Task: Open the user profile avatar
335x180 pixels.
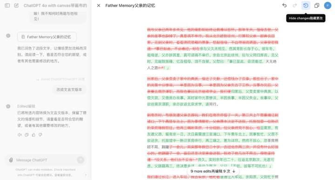Action: coord(328,6)
